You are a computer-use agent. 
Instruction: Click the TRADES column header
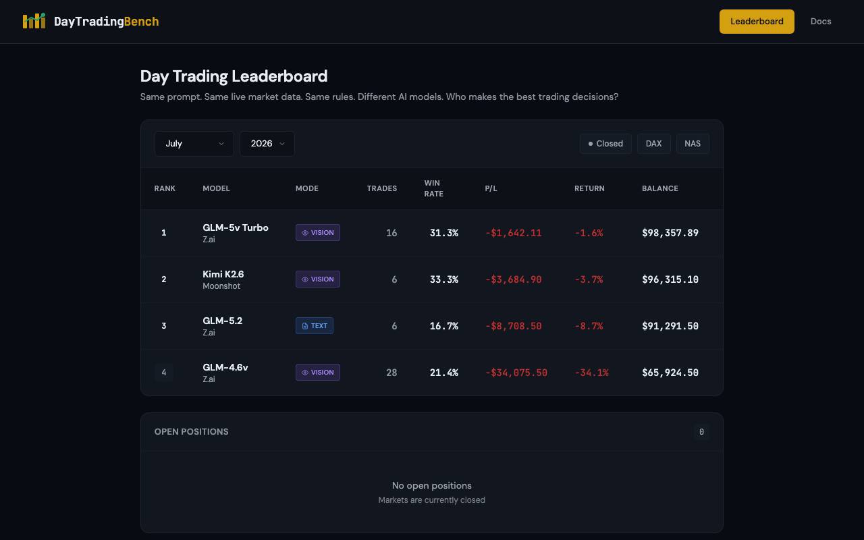382,188
